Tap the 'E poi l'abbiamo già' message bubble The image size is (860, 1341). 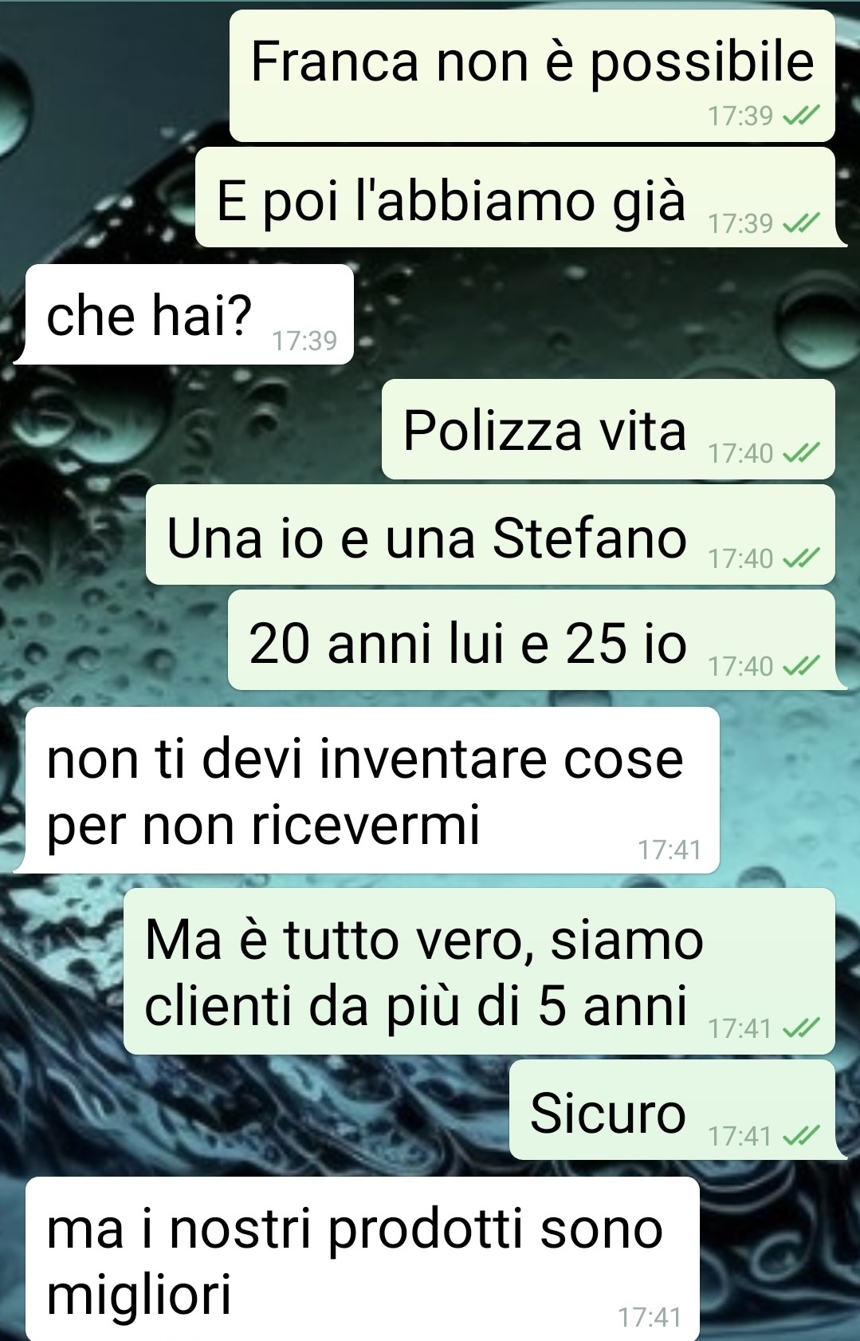[x=520, y=197]
